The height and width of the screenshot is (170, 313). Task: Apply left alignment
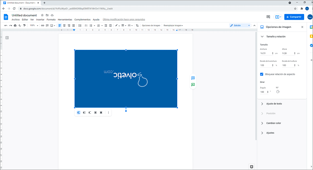tap(60, 26)
